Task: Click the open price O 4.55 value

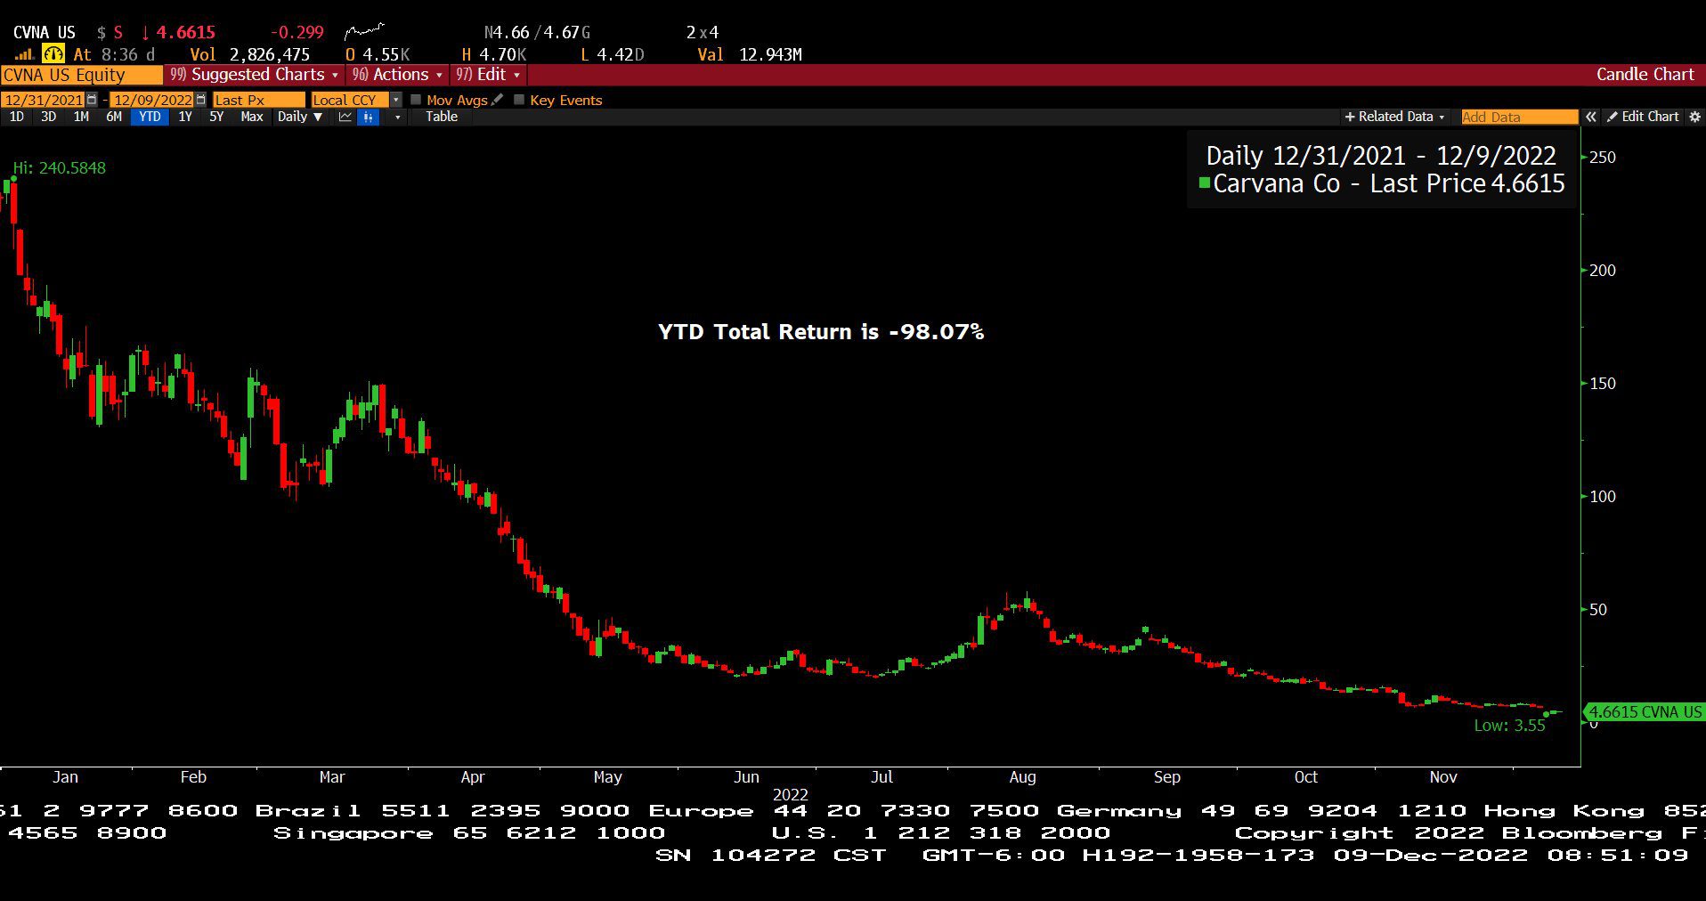Action: pyautogui.click(x=378, y=54)
